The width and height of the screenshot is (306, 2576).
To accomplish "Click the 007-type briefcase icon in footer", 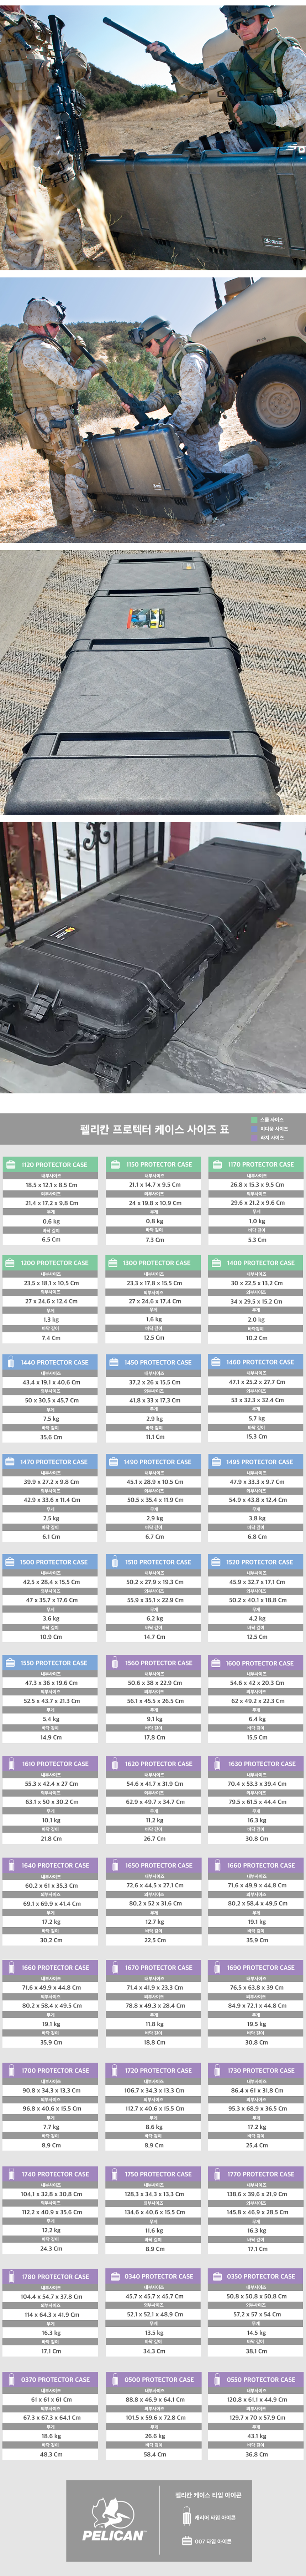I will point(186,2540).
